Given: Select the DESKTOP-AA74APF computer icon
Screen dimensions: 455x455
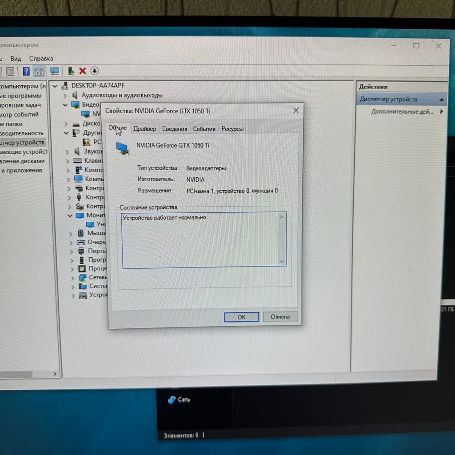Looking at the screenshot, I should [65, 86].
